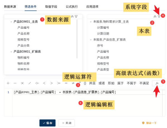Select 序号 field in right panel
This screenshot has width=167, height=128.
(100, 46)
